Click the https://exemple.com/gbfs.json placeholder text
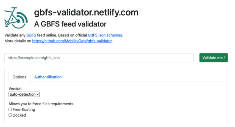This screenshot has height=127, width=235. point(34,58)
